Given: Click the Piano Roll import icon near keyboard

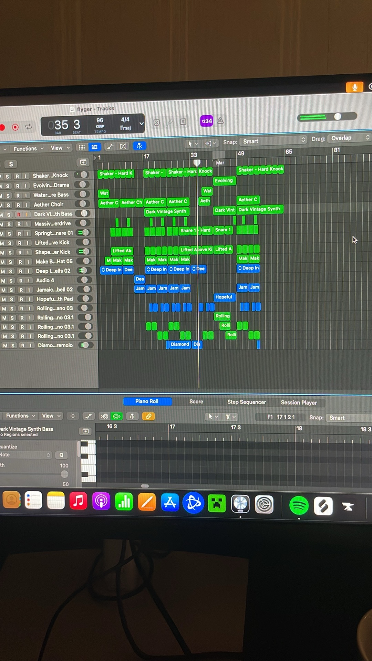Looking at the screenshot, I should pos(85,431).
